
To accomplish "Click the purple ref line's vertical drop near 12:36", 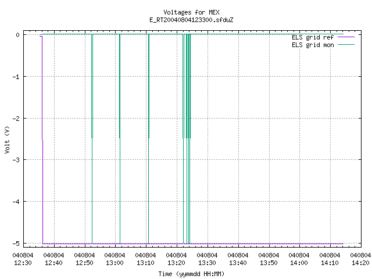I will click(42, 140).
